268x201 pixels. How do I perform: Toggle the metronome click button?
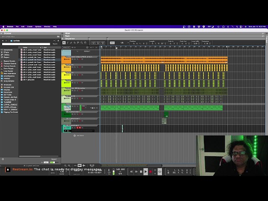(x=109, y=170)
